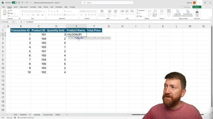213x119 pixels.
Task: Cancel the formula entry with X
Action: coord(16,22)
